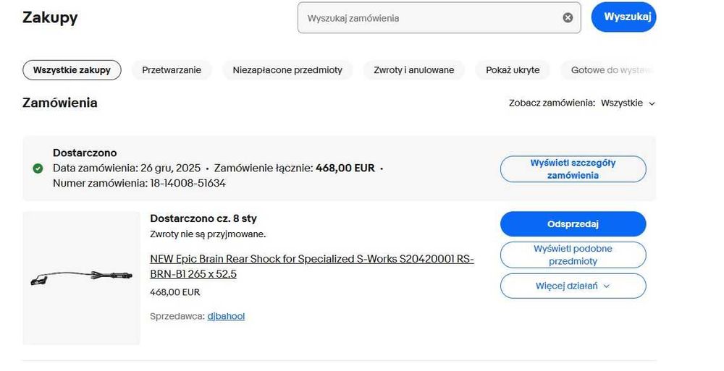Image resolution: width=724 pixels, height=371 pixels.
Task: Click the green delivered checkmark icon
Action: pos(38,169)
